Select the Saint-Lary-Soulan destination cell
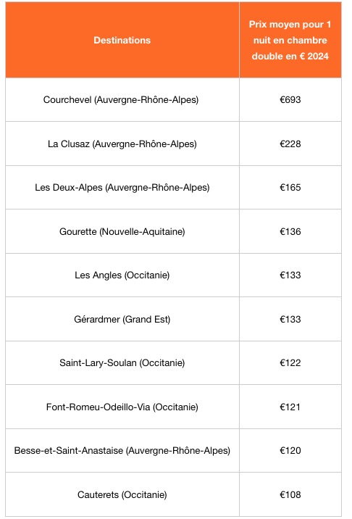This screenshot has width=352, height=519. pos(122,362)
